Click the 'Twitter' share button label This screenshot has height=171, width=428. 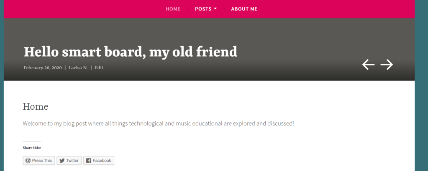tap(72, 161)
